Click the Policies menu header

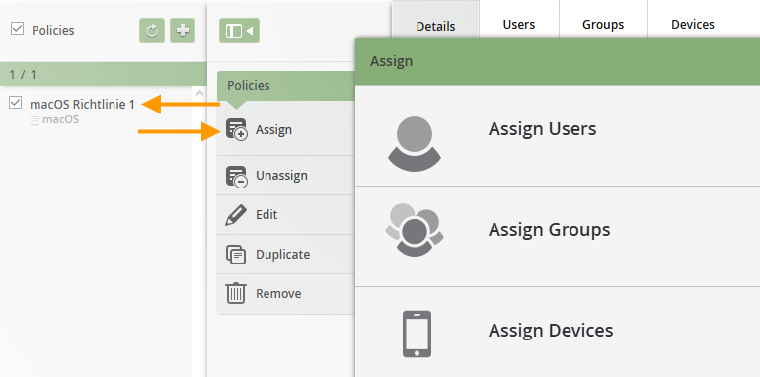(286, 86)
